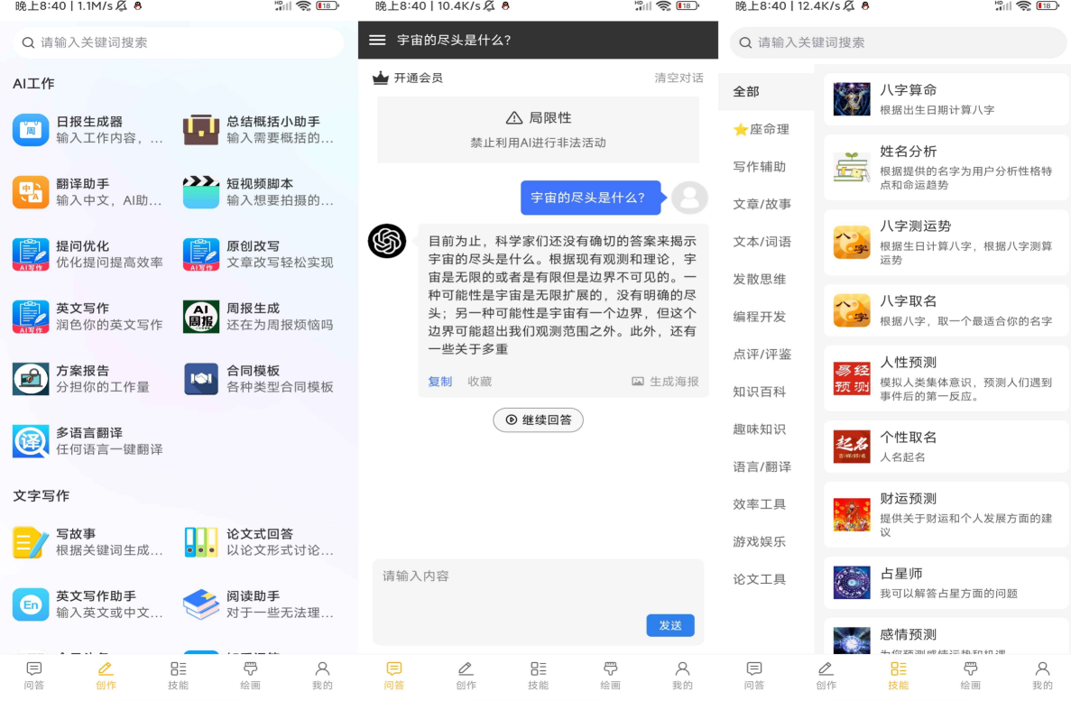Choose the 座命理 starred category
The width and height of the screenshot is (1071, 701).
761,130
